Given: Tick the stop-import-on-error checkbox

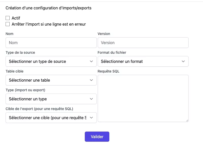Looking at the screenshot, I should 8,24.
